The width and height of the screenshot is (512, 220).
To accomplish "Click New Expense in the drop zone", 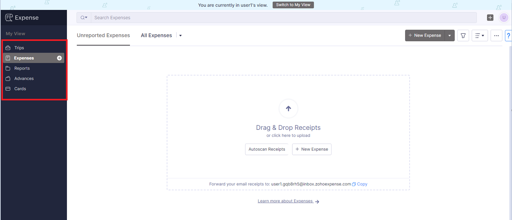I will [x=312, y=149].
